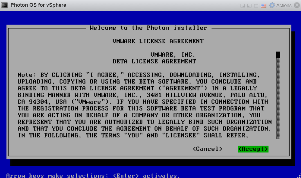Choose the full-window console size icon
This screenshot has height=178, width=301.
coord(256,6)
